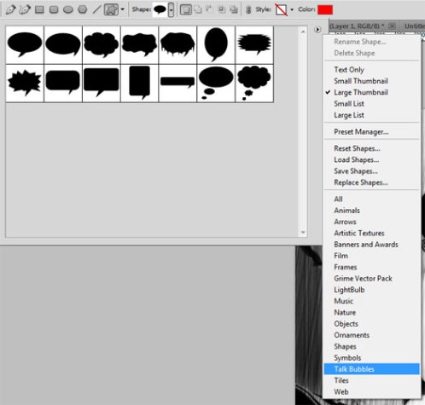
Task: Toggle the style link chain icon
Action: 248,10
